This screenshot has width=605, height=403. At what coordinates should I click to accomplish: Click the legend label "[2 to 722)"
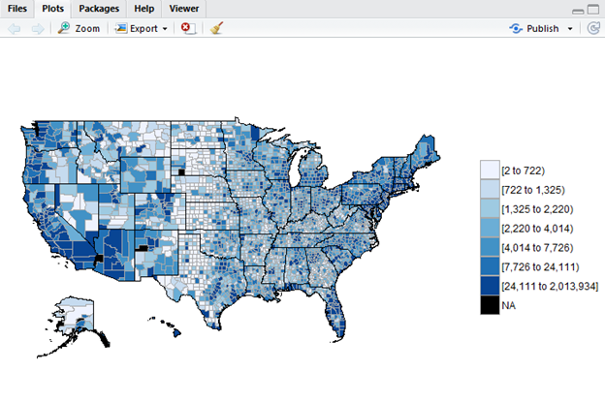(x=524, y=170)
